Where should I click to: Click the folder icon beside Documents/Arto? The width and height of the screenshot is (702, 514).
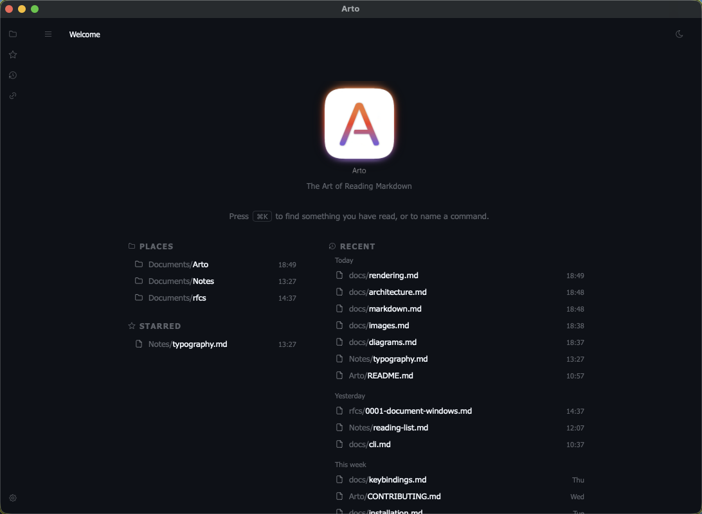[x=139, y=264]
